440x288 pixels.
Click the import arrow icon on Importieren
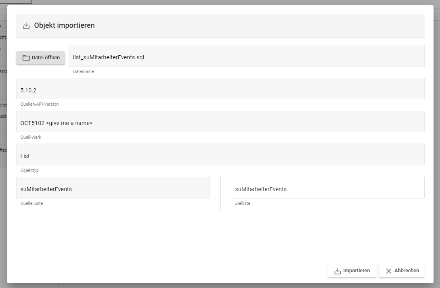coord(338,271)
